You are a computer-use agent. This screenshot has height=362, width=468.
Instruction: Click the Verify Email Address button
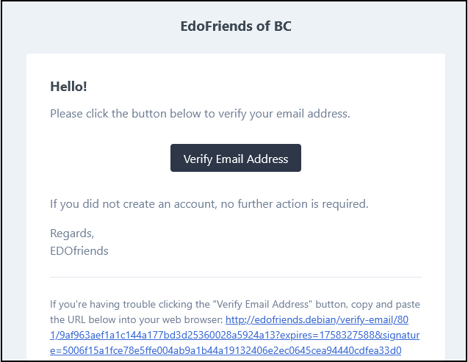tap(235, 159)
